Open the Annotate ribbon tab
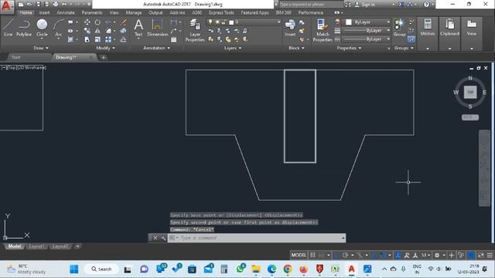Screen dimensions: 495x278 tap(65, 12)
